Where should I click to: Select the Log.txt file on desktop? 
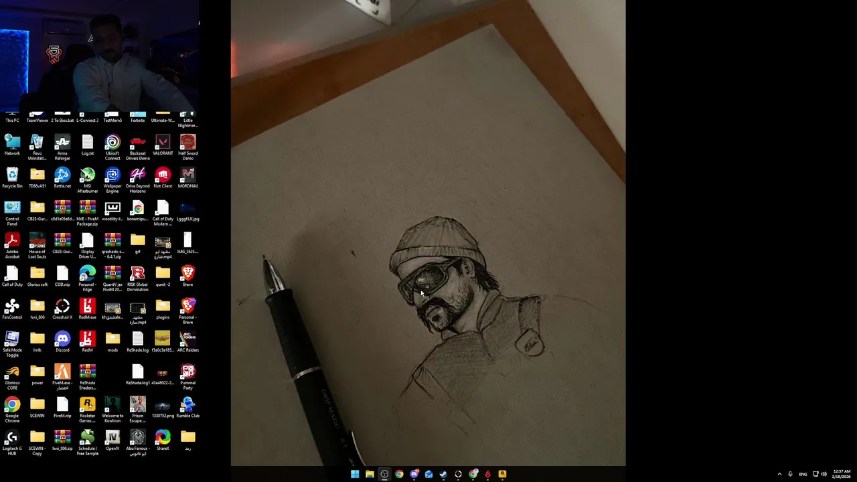tap(88, 145)
